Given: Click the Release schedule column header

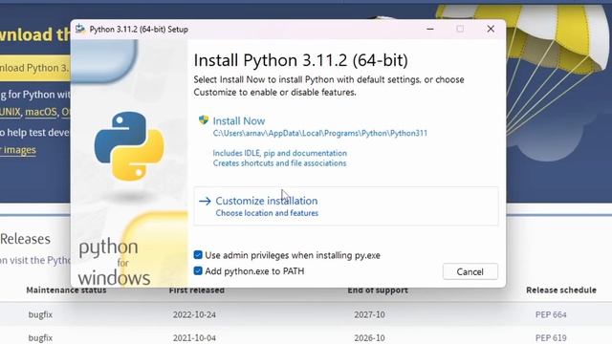Looking at the screenshot, I should [561, 290].
